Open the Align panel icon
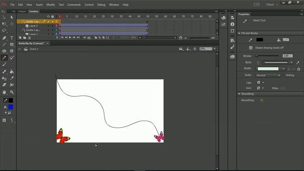 (232, 18)
